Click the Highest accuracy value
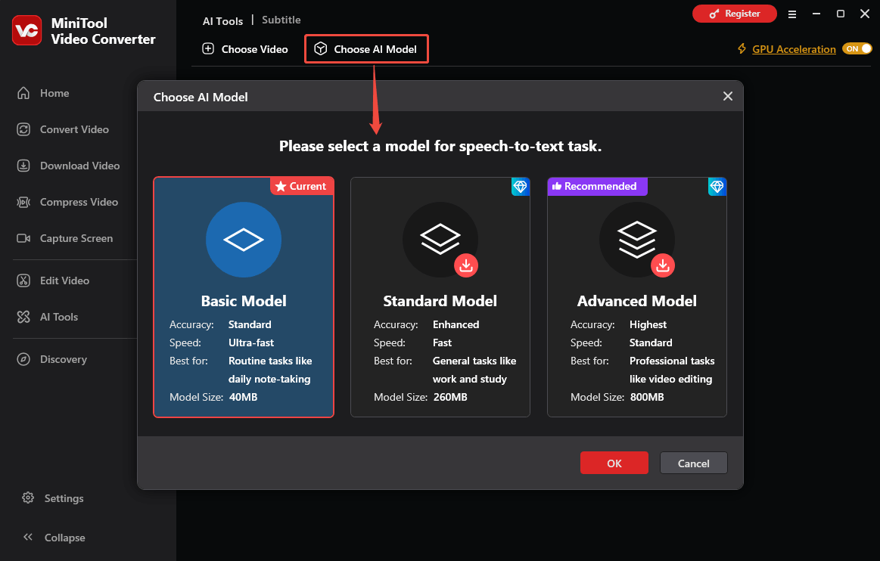880x561 pixels. click(x=648, y=325)
